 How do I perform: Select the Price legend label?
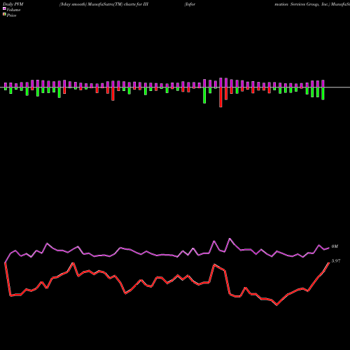[x=11, y=15]
